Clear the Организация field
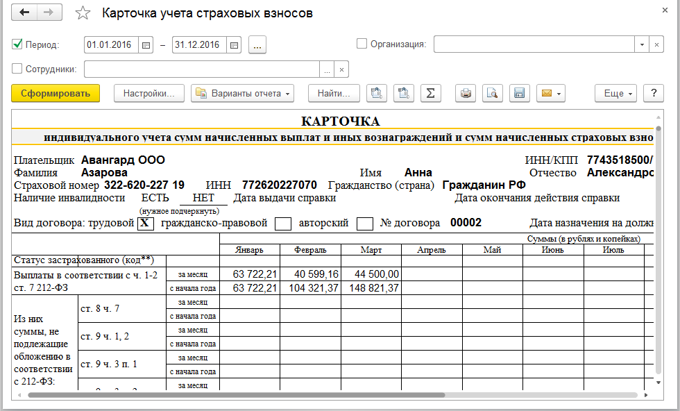 (x=656, y=44)
